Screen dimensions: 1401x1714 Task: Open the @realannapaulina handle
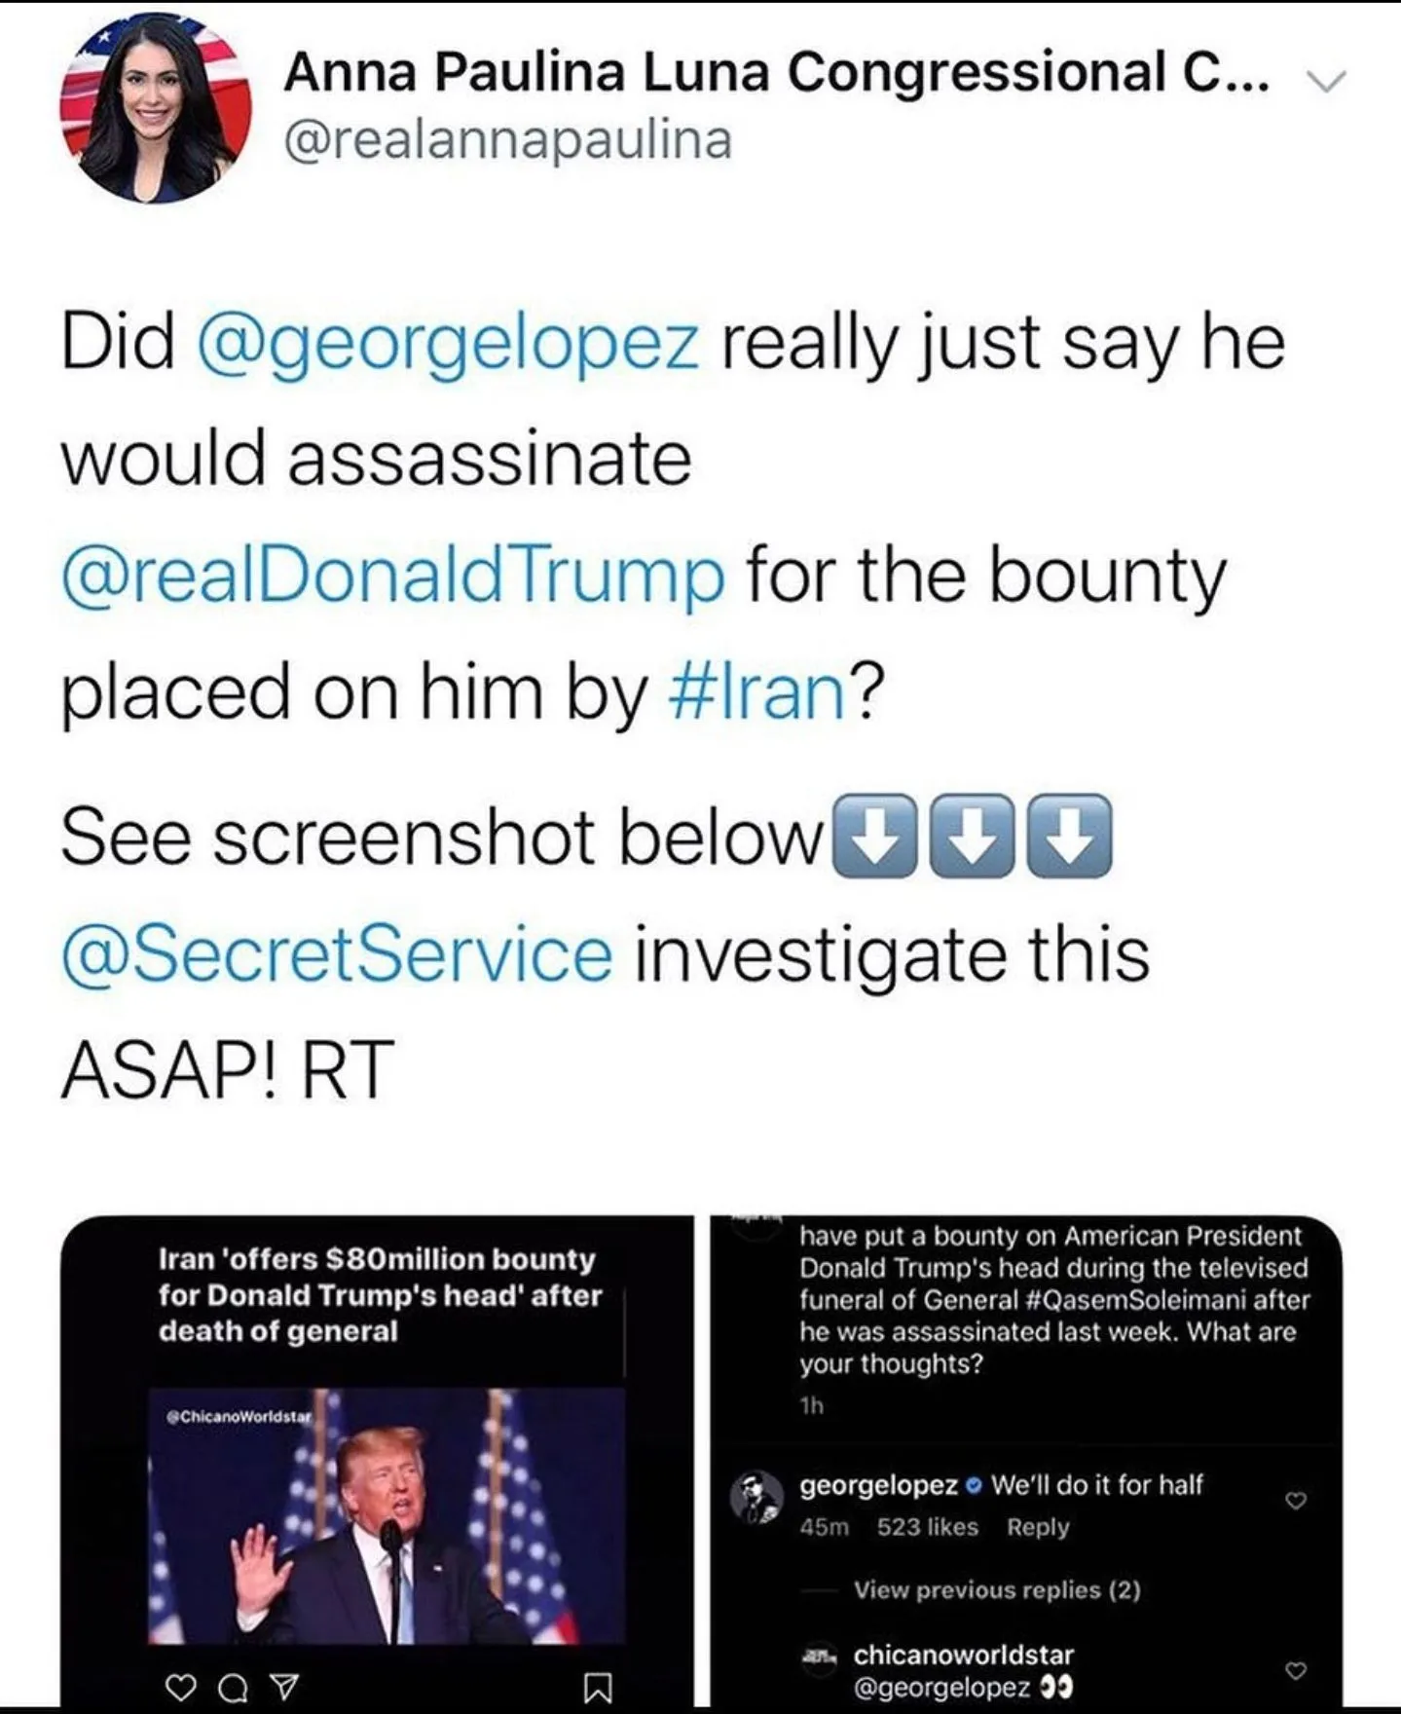(507, 139)
